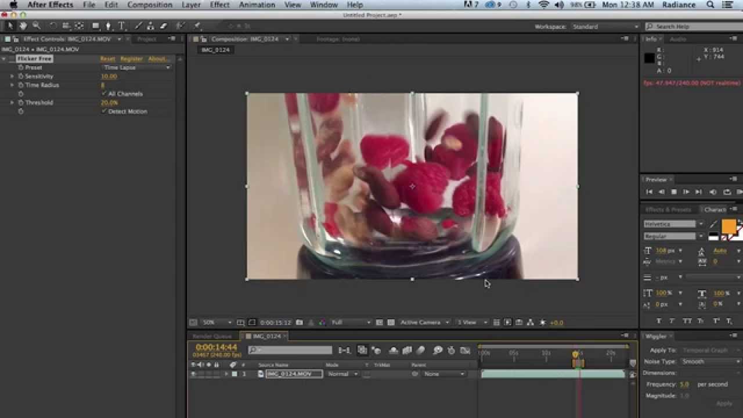Viewport: 743px width, 418px height.
Task: Toggle the Detect Motion checkbox
Action: click(104, 111)
